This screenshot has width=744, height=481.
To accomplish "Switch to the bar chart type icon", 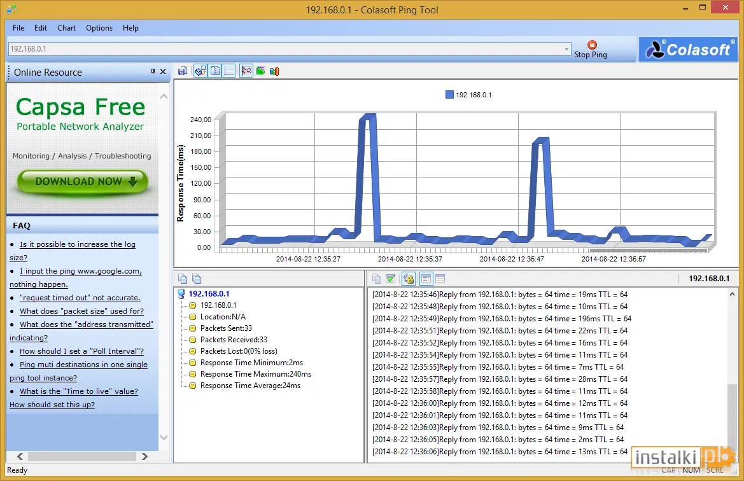I will 274,71.
